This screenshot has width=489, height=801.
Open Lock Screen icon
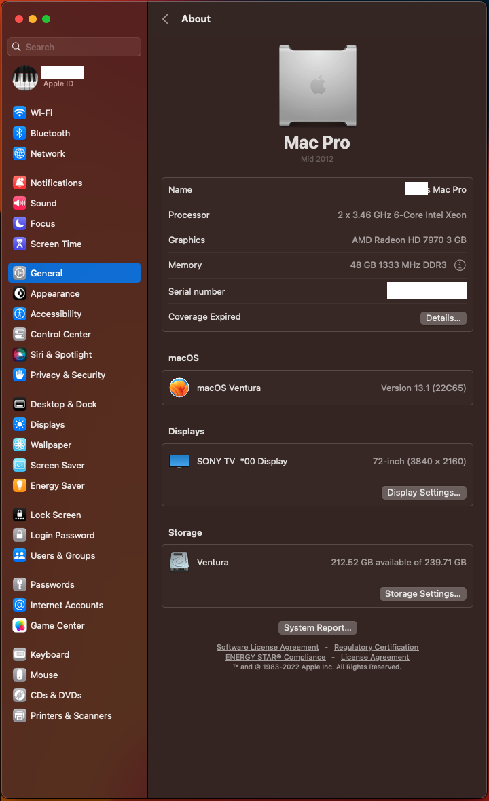[20, 515]
